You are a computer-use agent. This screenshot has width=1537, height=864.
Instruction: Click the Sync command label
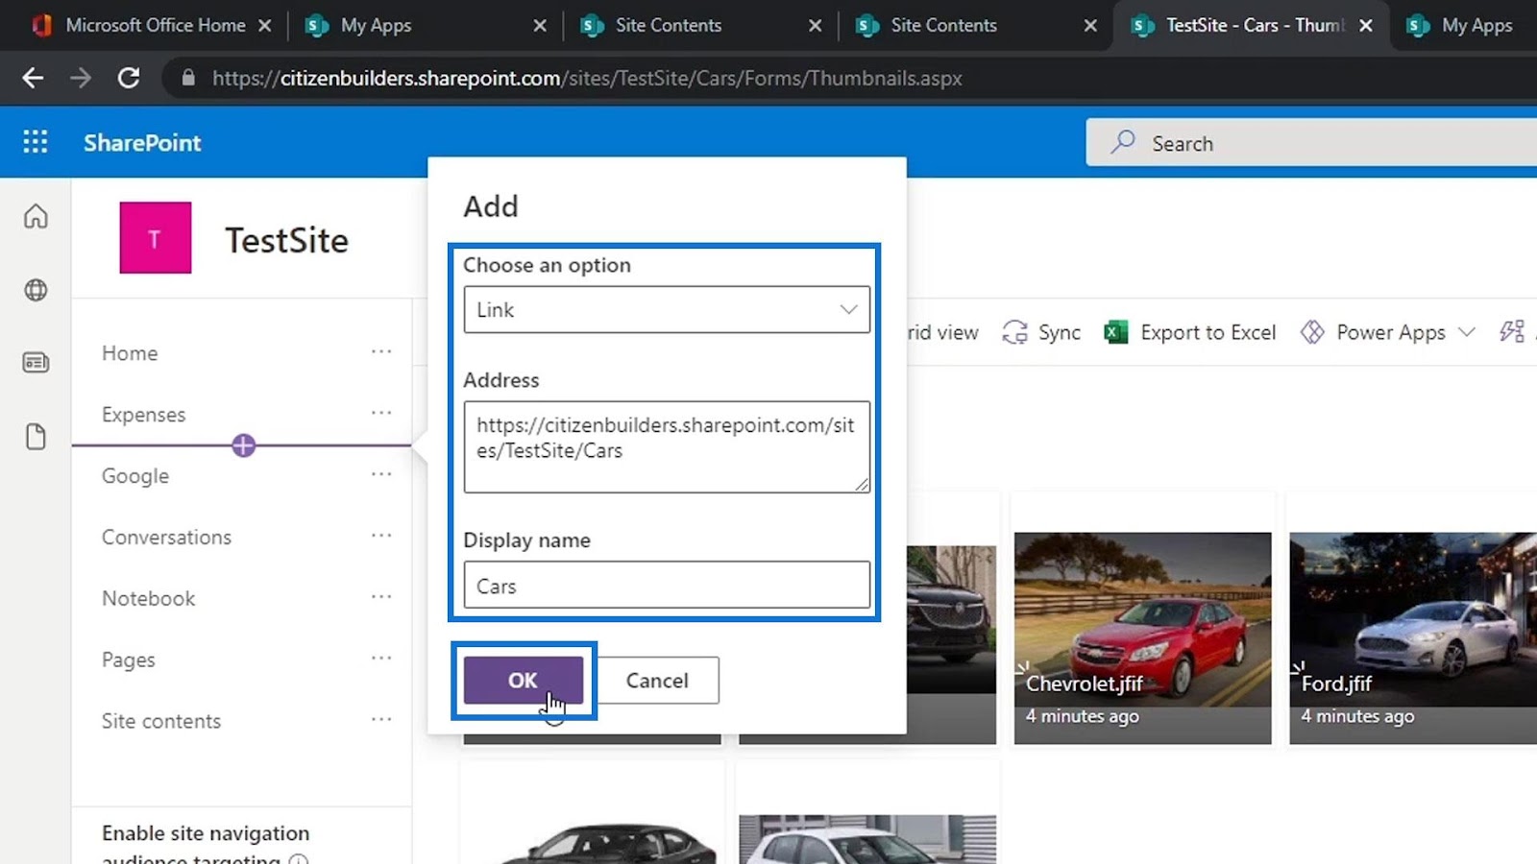point(1060,332)
